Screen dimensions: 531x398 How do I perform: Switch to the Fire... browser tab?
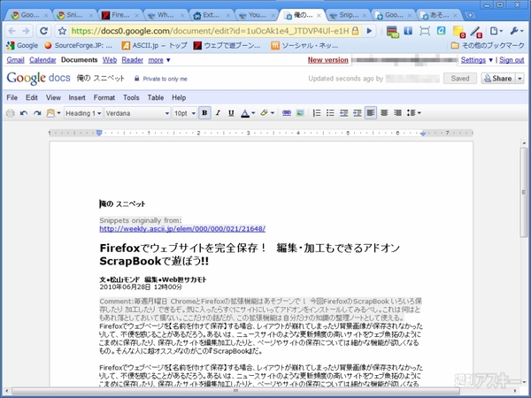click(x=119, y=15)
